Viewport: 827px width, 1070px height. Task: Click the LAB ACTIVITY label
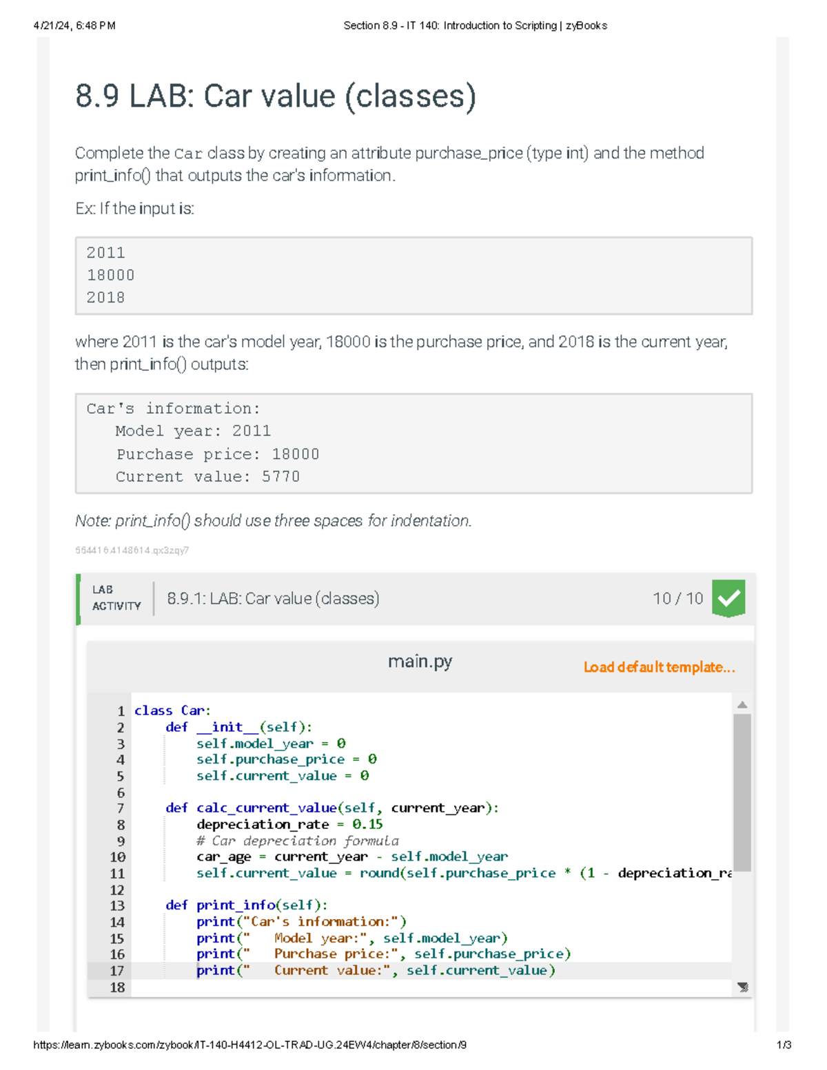coord(116,598)
